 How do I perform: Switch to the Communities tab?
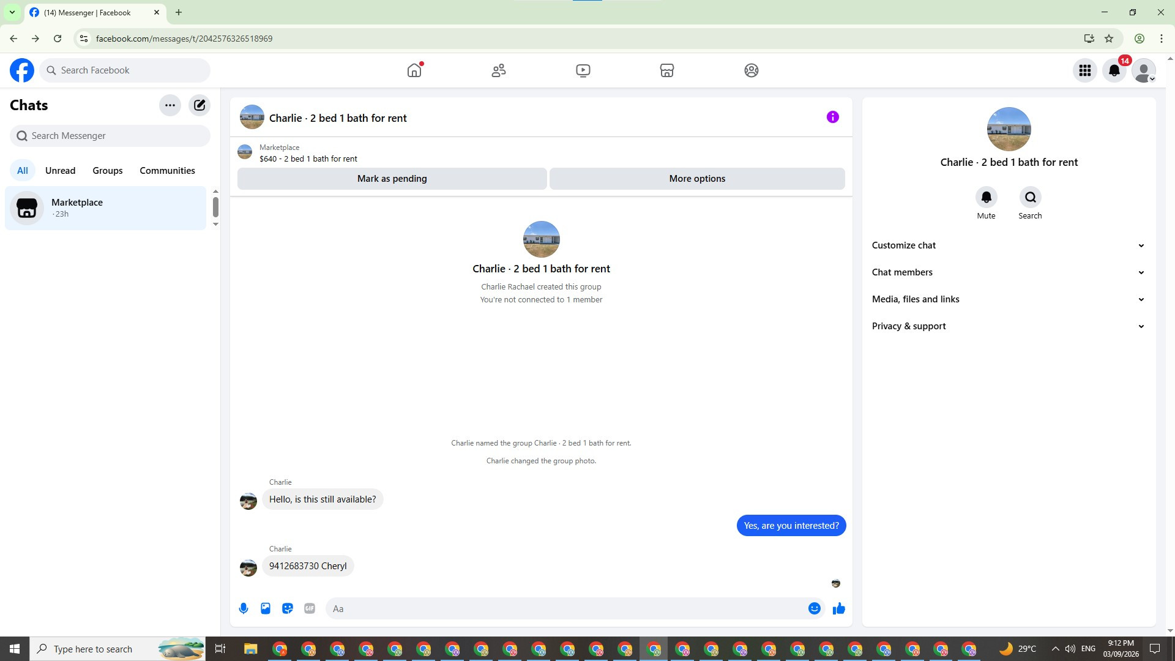click(x=167, y=171)
